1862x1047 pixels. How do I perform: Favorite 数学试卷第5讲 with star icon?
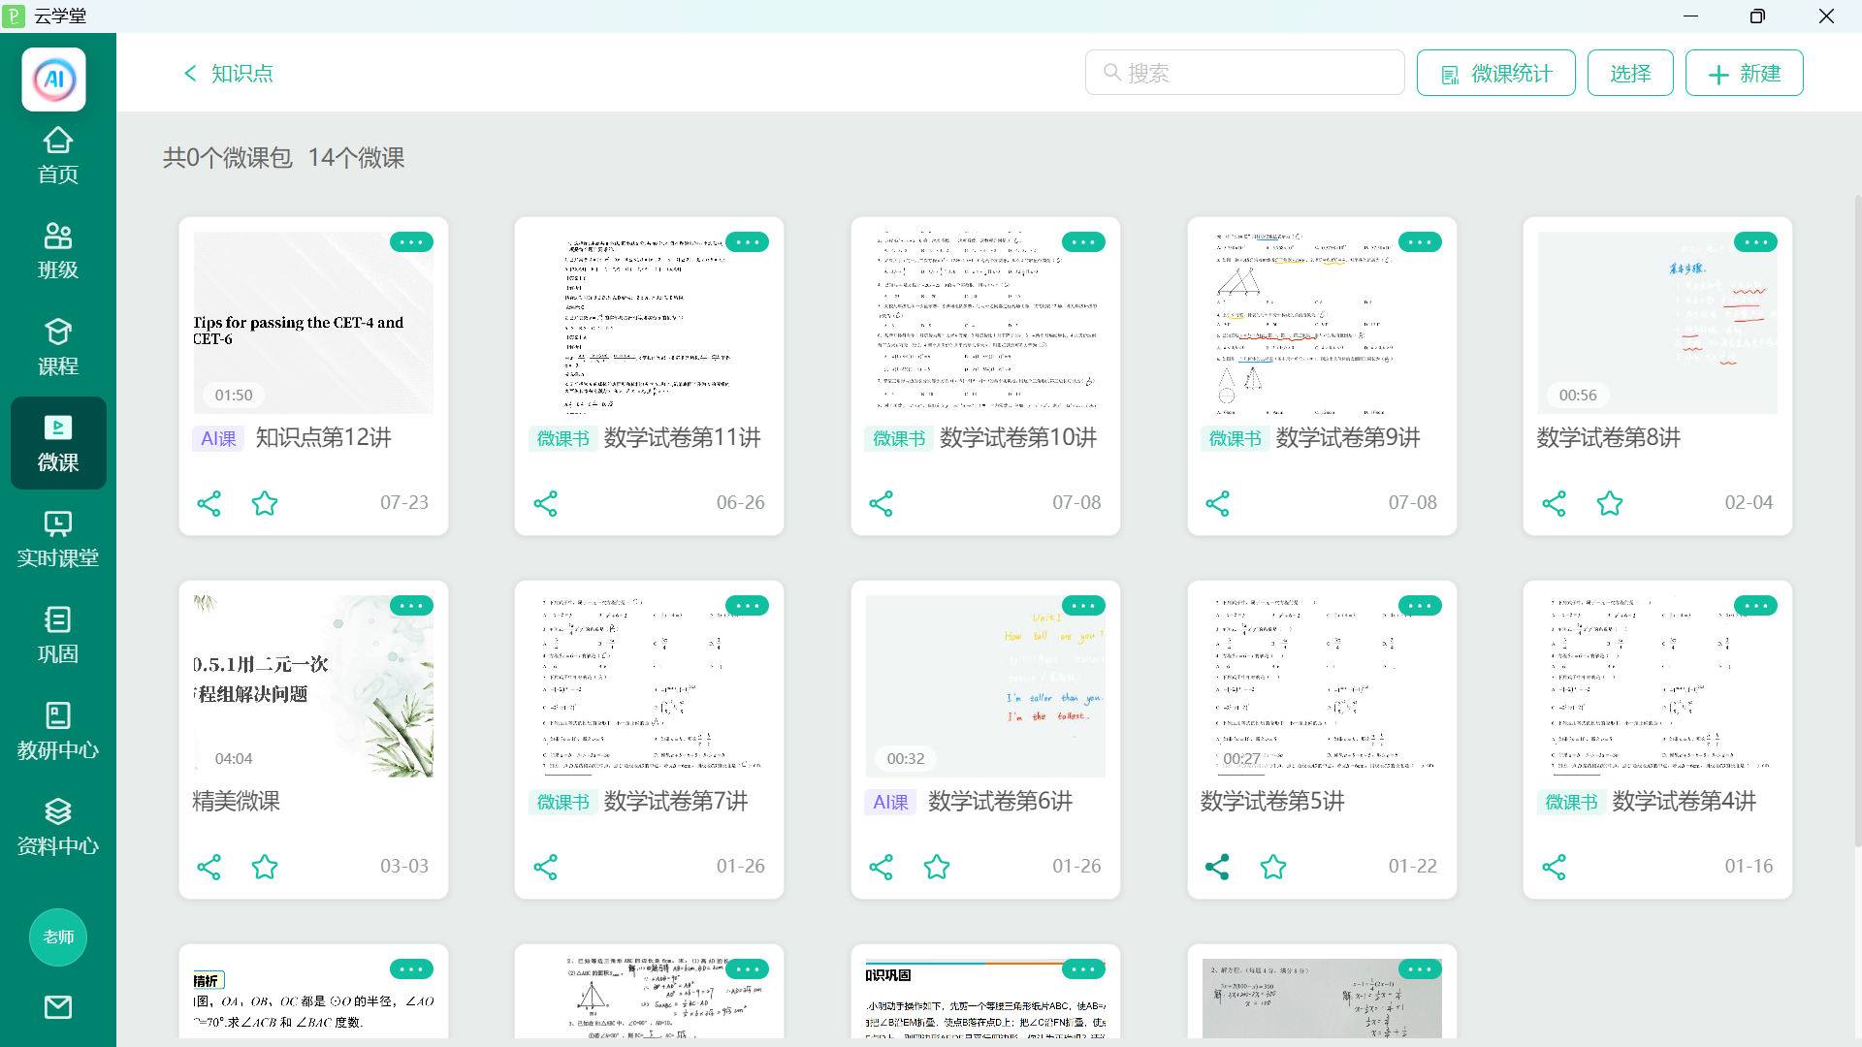click(x=1273, y=867)
